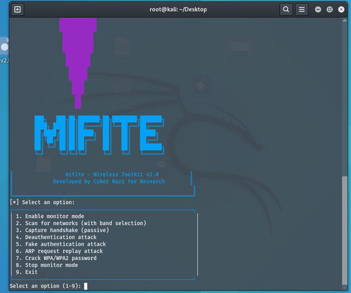The width and height of the screenshot is (351, 293).
Task: Click the 'Select an option (1-9):' prompt
Action: click(45, 286)
